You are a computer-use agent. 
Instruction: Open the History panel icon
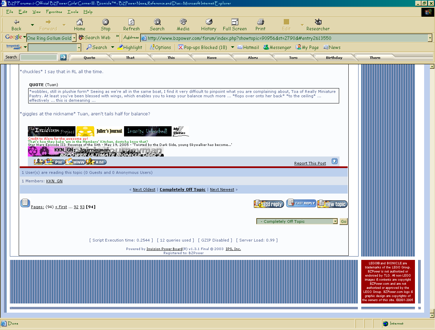(x=209, y=25)
